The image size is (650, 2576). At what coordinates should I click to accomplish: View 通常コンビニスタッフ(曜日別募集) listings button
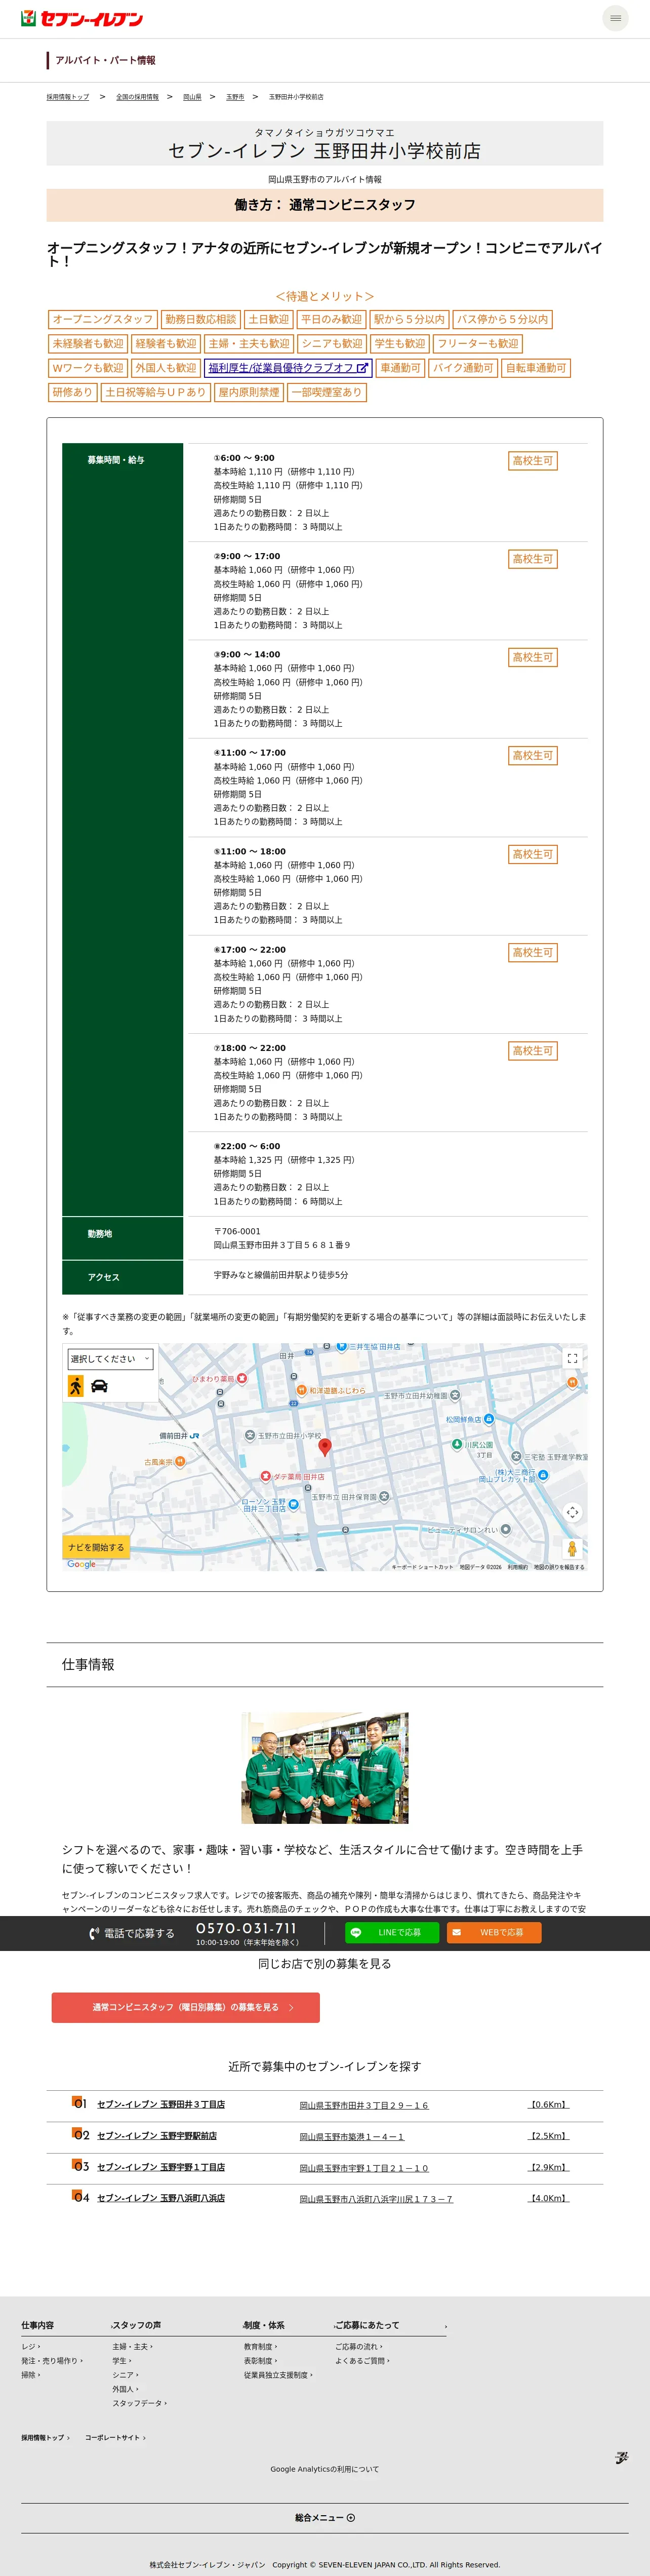point(186,2007)
